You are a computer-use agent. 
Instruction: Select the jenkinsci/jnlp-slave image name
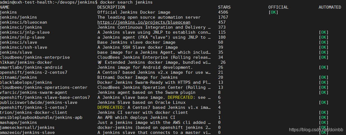point(25,32)
